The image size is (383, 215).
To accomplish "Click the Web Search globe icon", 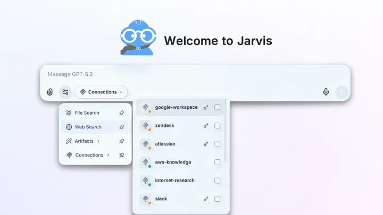I will [69, 127].
